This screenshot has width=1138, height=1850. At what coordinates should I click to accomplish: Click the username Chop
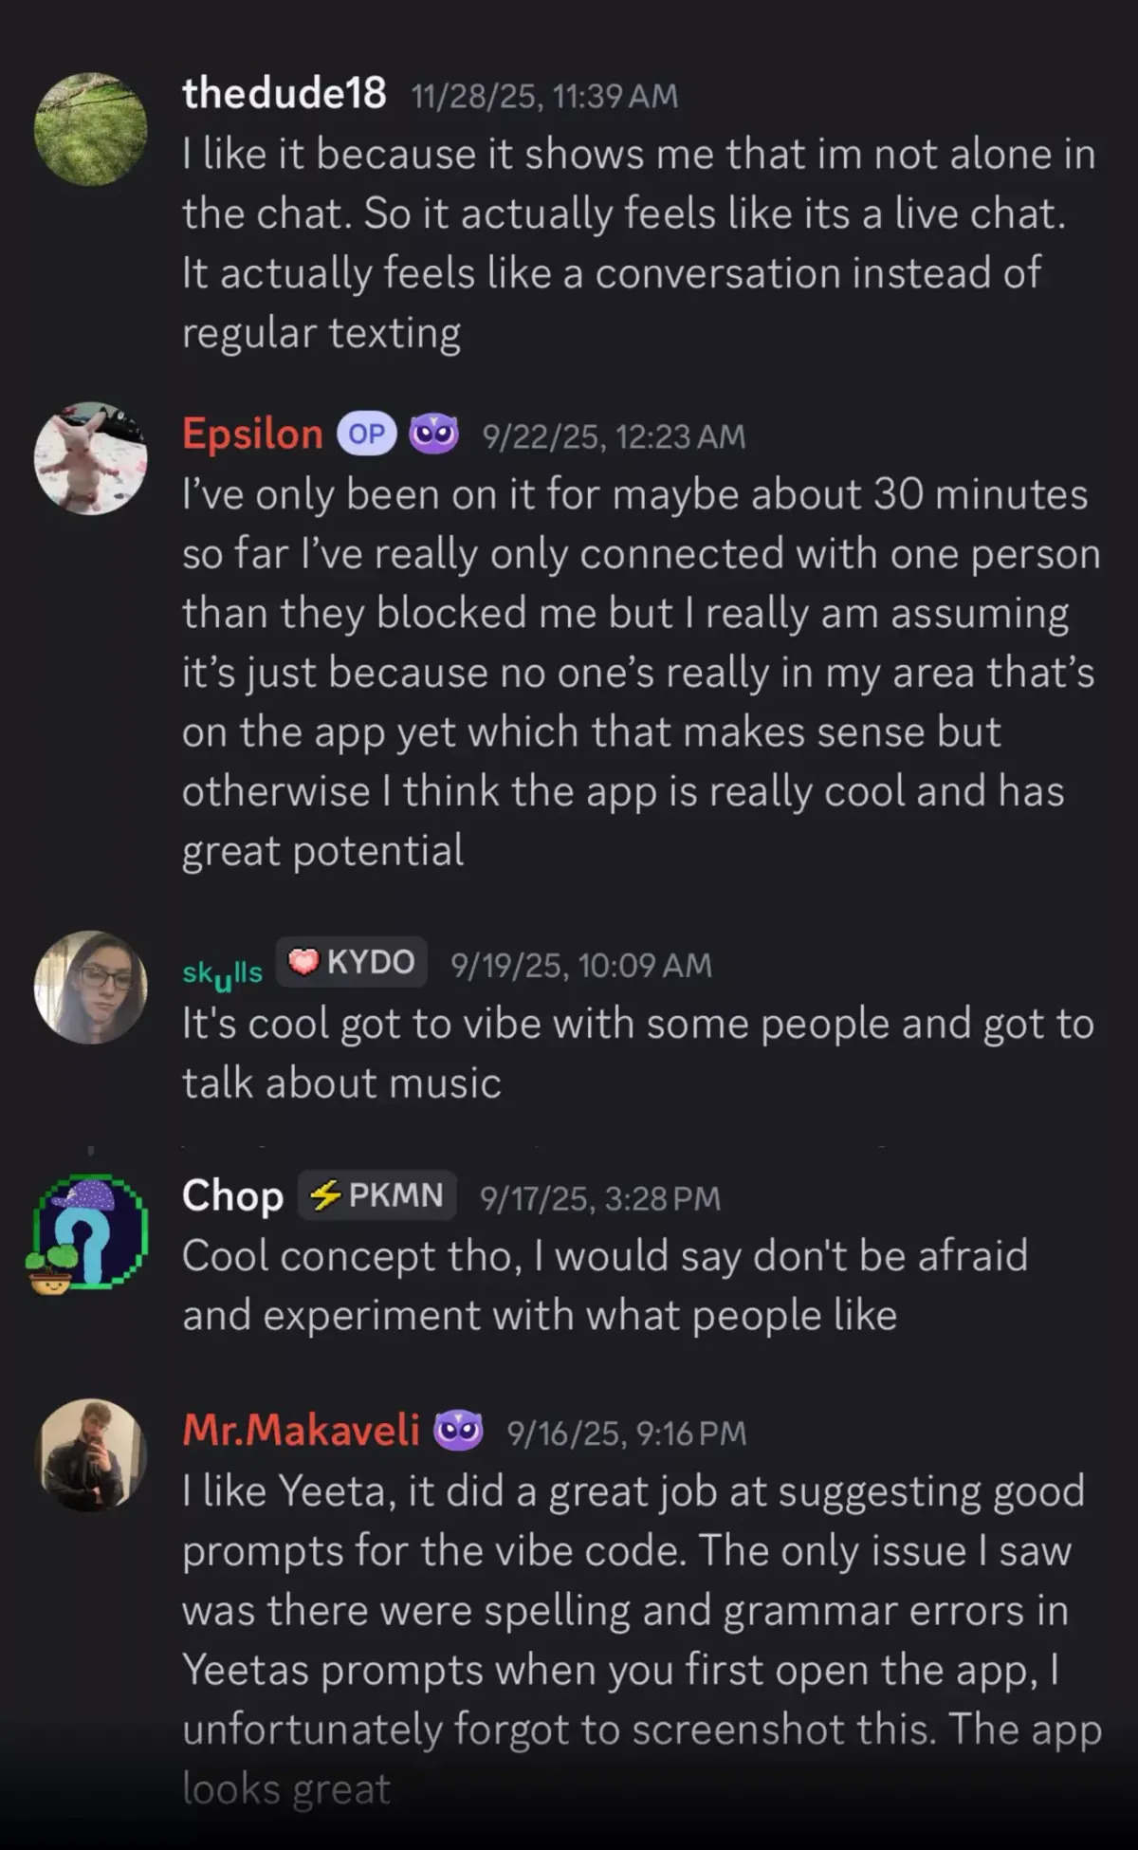point(233,1196)
